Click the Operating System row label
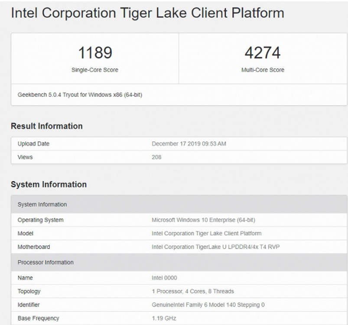348x325 pixels. tap(41, 220)
